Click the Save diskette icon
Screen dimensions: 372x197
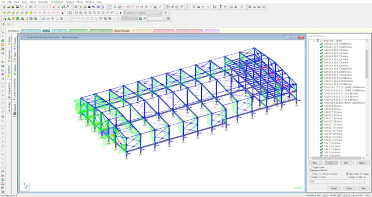click(x=18, y=7)
